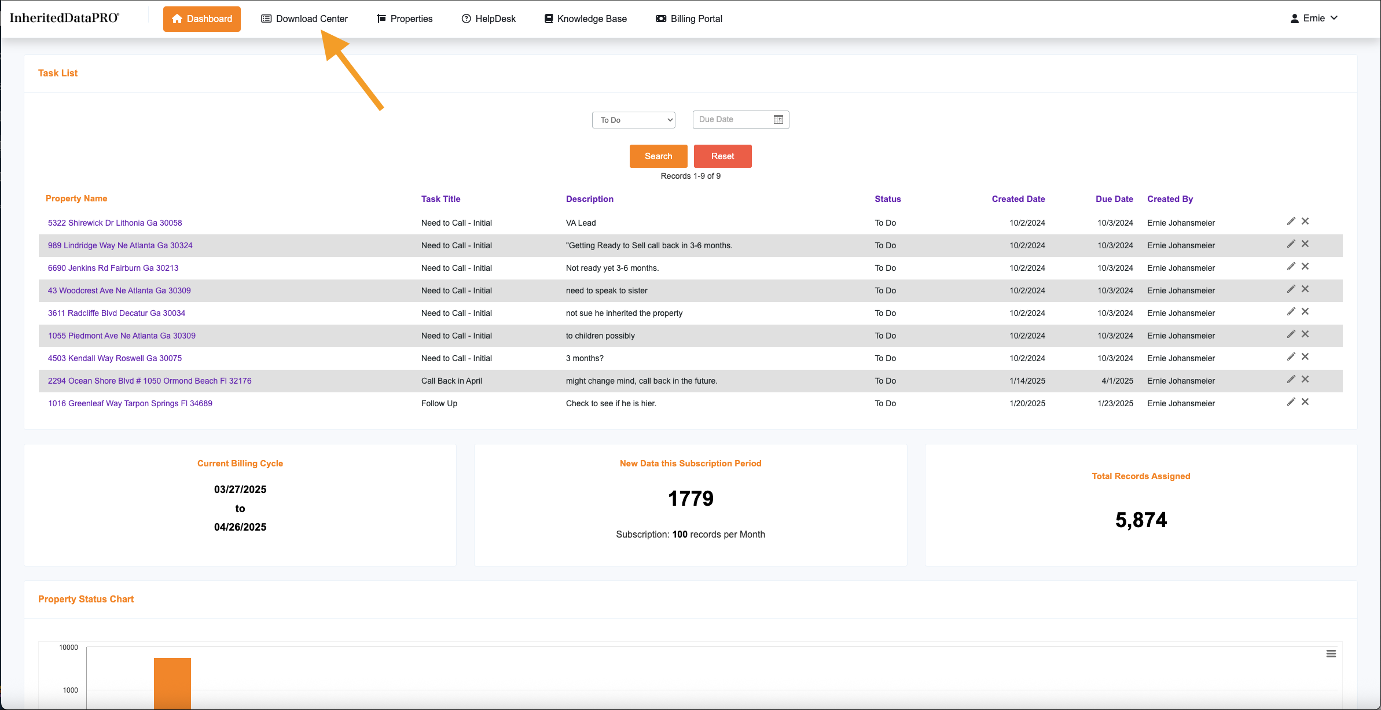
Task: Open the Due Date calendar picker icon
Action: (x=778, y=120)
